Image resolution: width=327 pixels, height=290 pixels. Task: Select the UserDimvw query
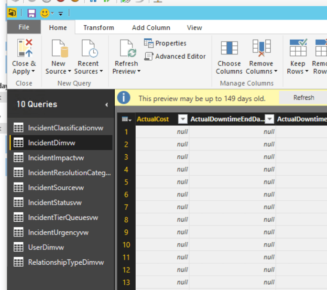(x=46, y=247)
